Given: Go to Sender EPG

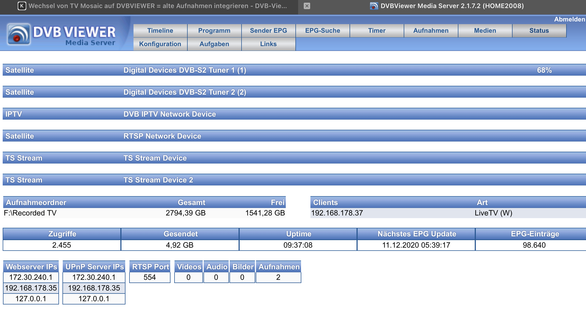Looking at the screenshot, I should (x=269, y=31).
